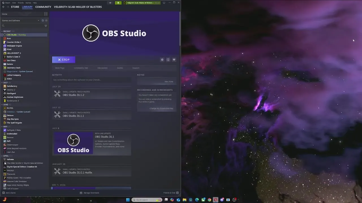Open the LIBRARY tab
The image size is (362, 203).
(27, 7)
